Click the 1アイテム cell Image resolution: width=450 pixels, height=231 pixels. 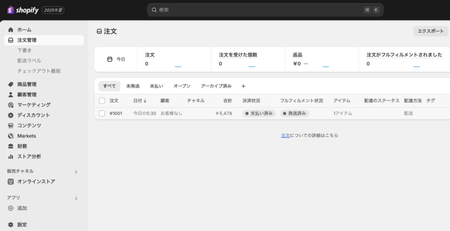click(343, 114)
